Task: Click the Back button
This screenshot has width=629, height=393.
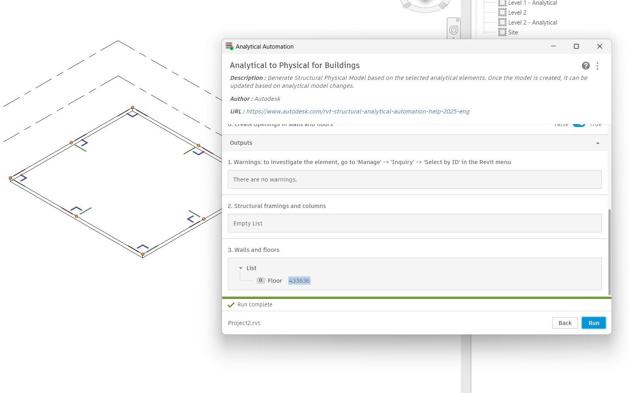Action: click(x=565, y=323)
